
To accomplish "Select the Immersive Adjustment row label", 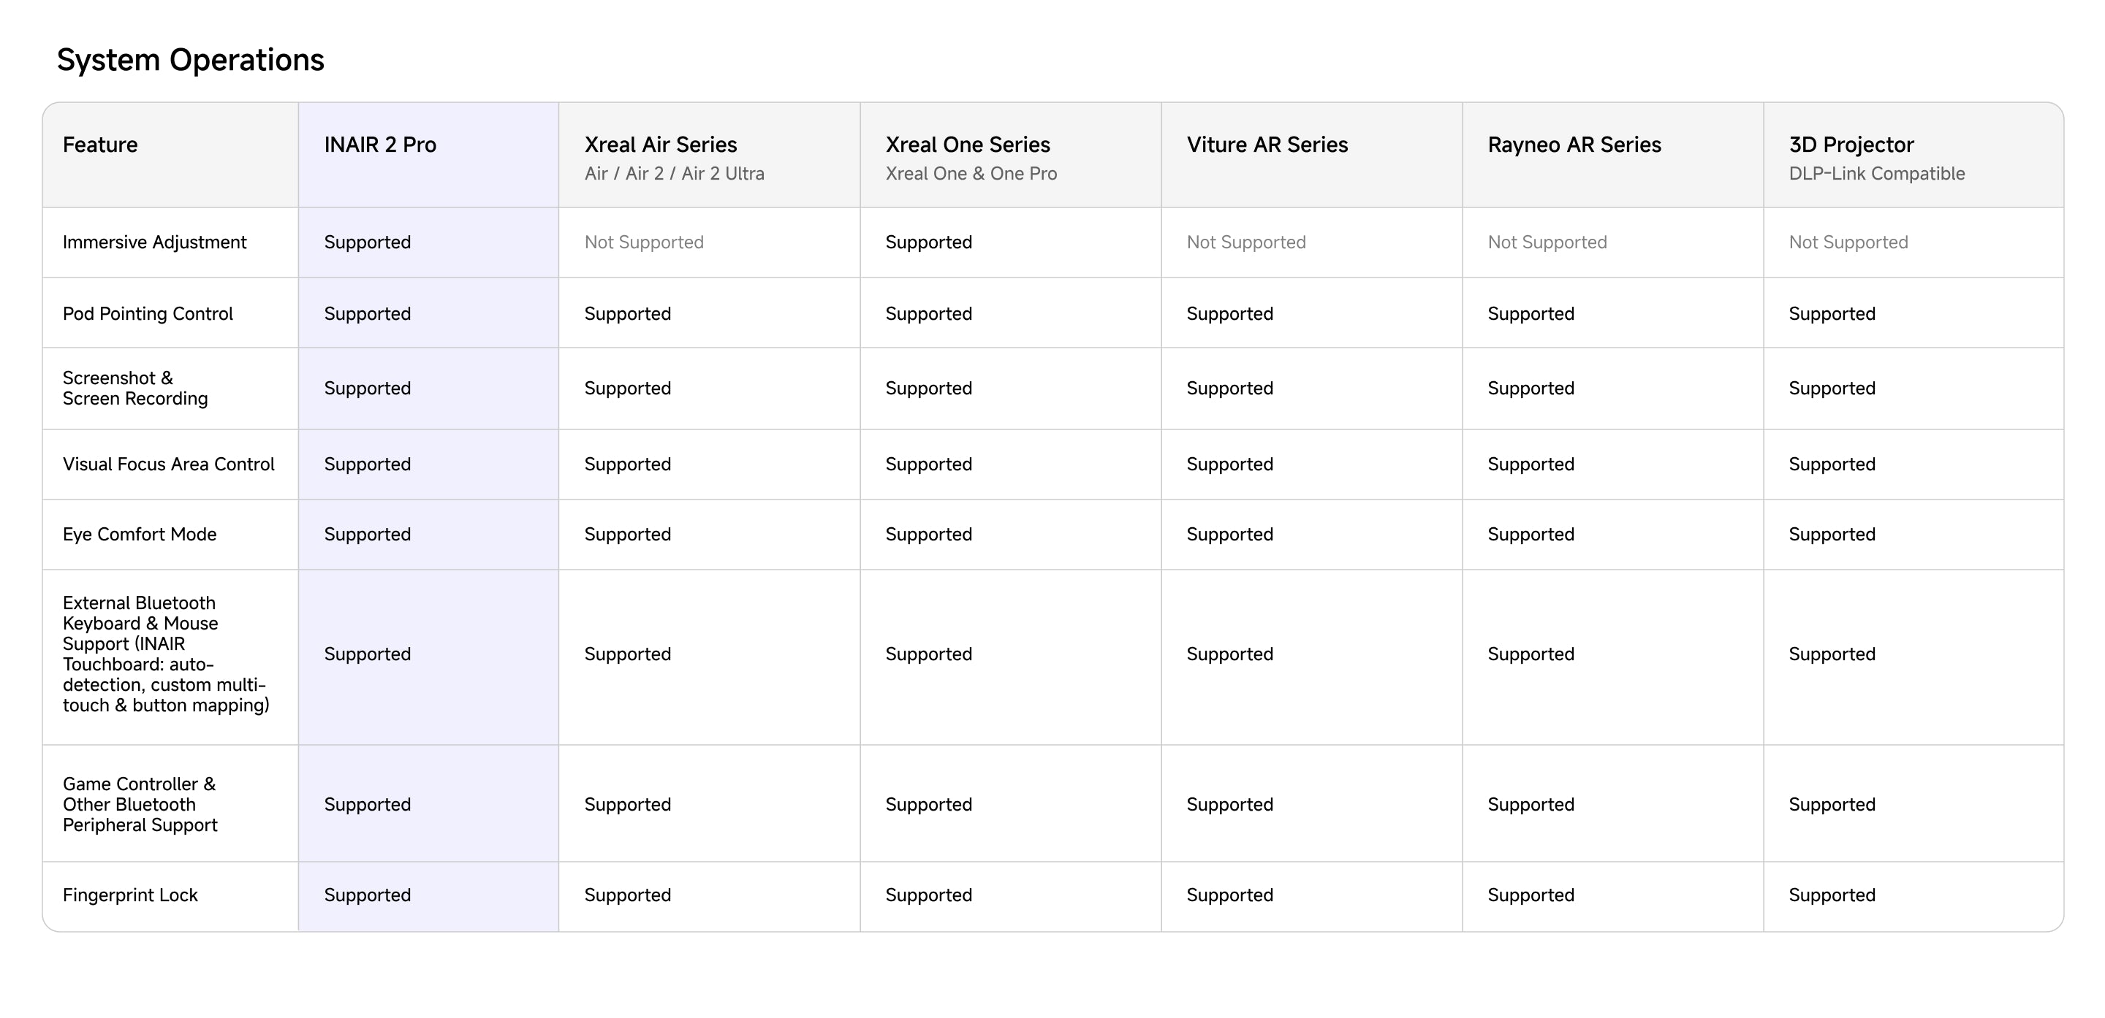I will coord(154,242).
